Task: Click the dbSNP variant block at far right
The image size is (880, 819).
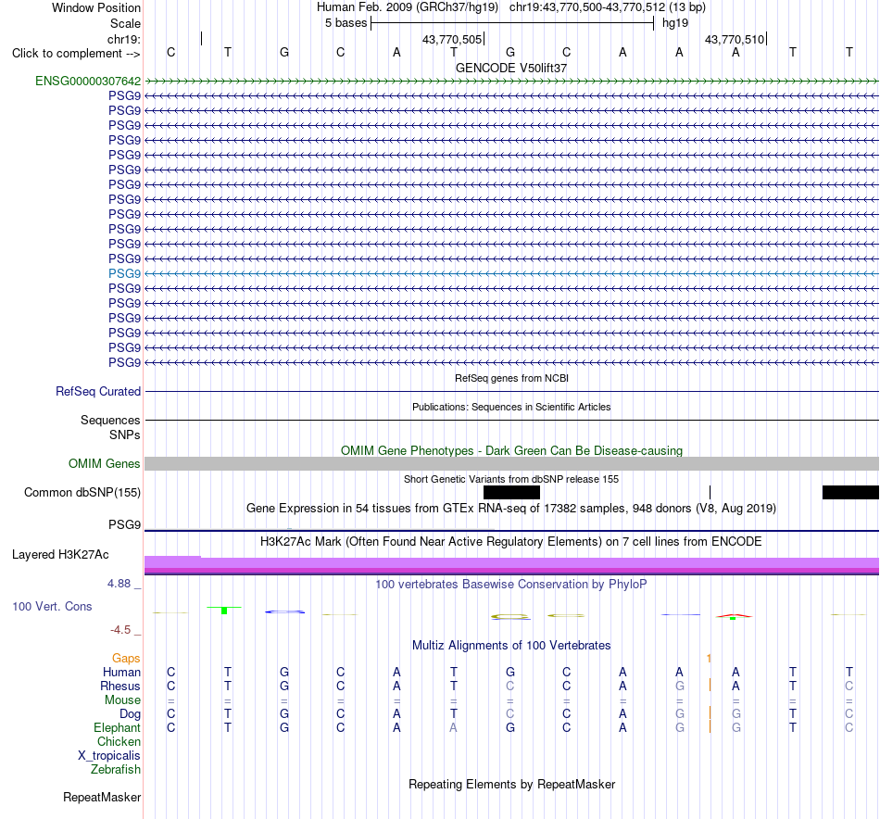Action: click(850, 493)
